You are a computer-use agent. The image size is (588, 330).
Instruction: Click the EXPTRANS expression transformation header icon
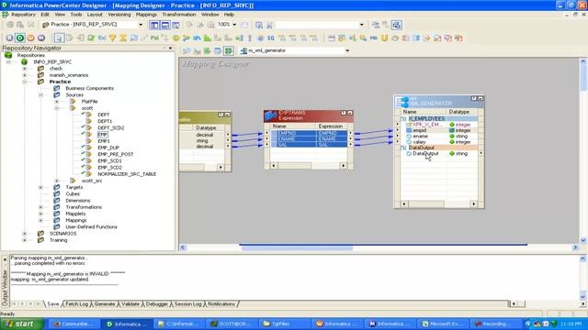click(x=271, y=115)
